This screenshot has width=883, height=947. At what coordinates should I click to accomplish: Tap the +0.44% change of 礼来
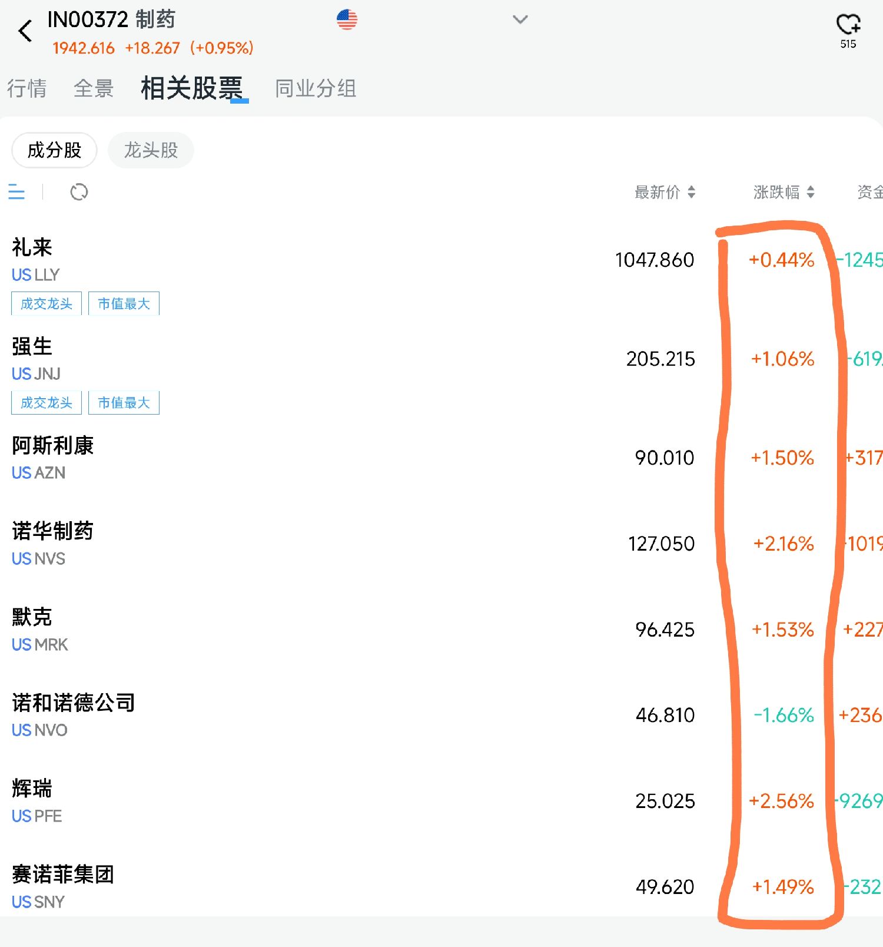tap(781, 260)
